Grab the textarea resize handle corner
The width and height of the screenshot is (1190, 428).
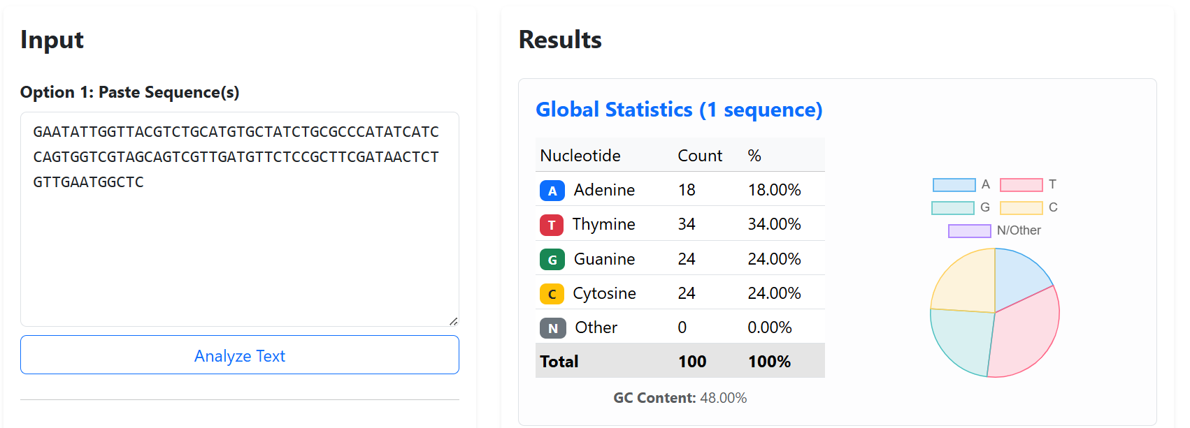click(453, 321)
